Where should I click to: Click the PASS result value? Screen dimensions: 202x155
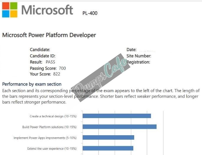(x=50, y=62)
